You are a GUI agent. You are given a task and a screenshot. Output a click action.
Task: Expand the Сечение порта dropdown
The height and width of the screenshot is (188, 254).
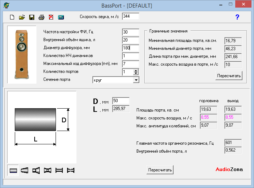[x=136, y=80]
